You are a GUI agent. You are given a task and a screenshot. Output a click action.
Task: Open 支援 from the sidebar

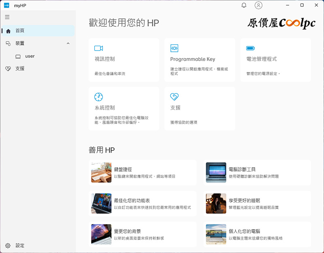(x=38, y=68)
